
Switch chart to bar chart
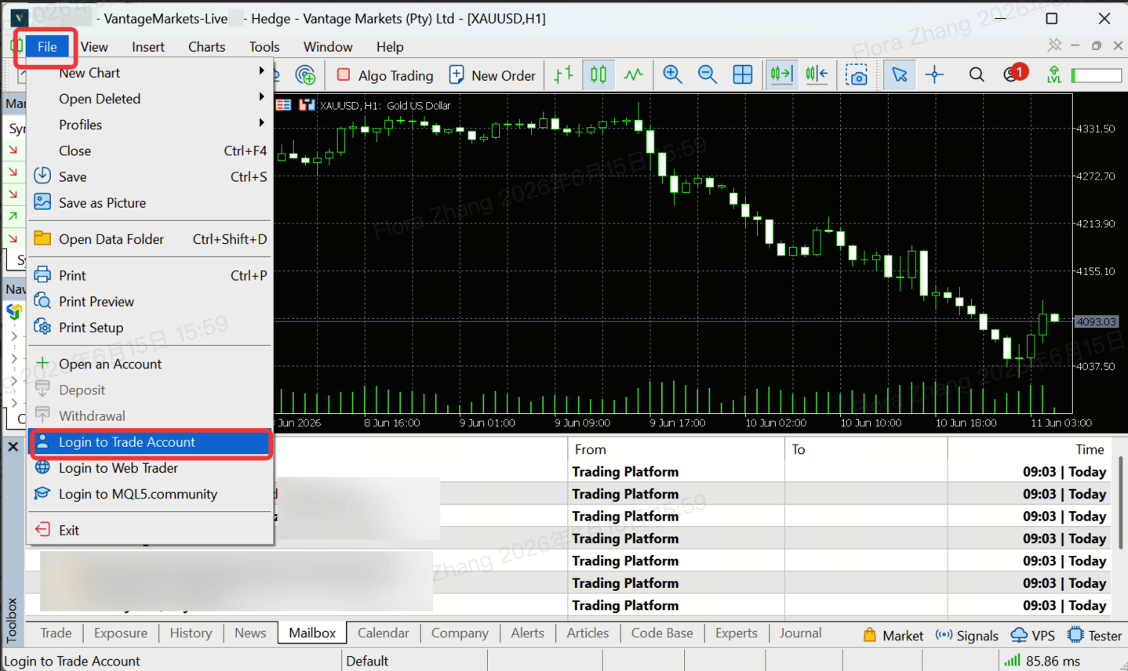(x=563, y=75)
